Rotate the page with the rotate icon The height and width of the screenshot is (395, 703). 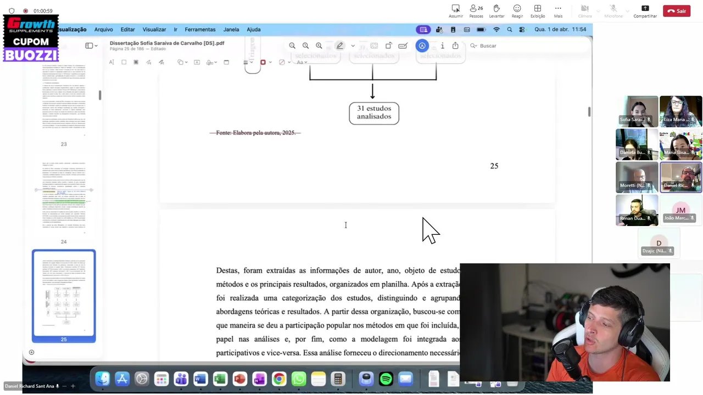388,46
